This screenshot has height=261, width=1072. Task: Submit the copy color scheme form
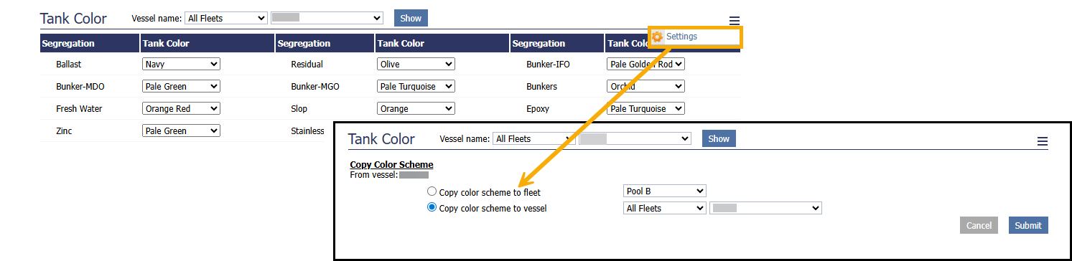pyautogui.click(x=1028, y=225)
